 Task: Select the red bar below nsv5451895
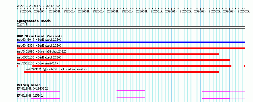tap(118, 54)
